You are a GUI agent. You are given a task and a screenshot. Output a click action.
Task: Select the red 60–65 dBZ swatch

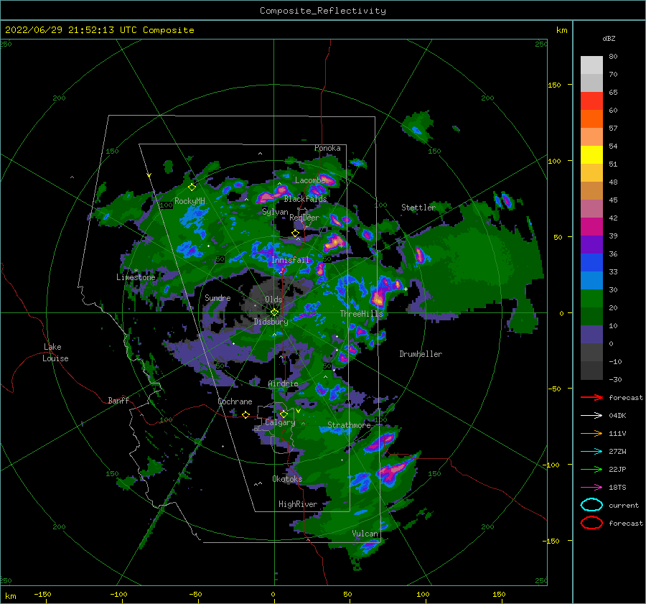[591, 101]
